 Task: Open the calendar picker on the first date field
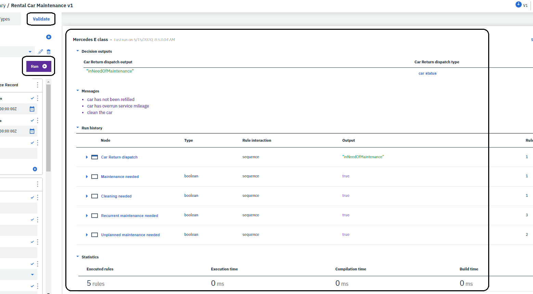coord(32,109)
